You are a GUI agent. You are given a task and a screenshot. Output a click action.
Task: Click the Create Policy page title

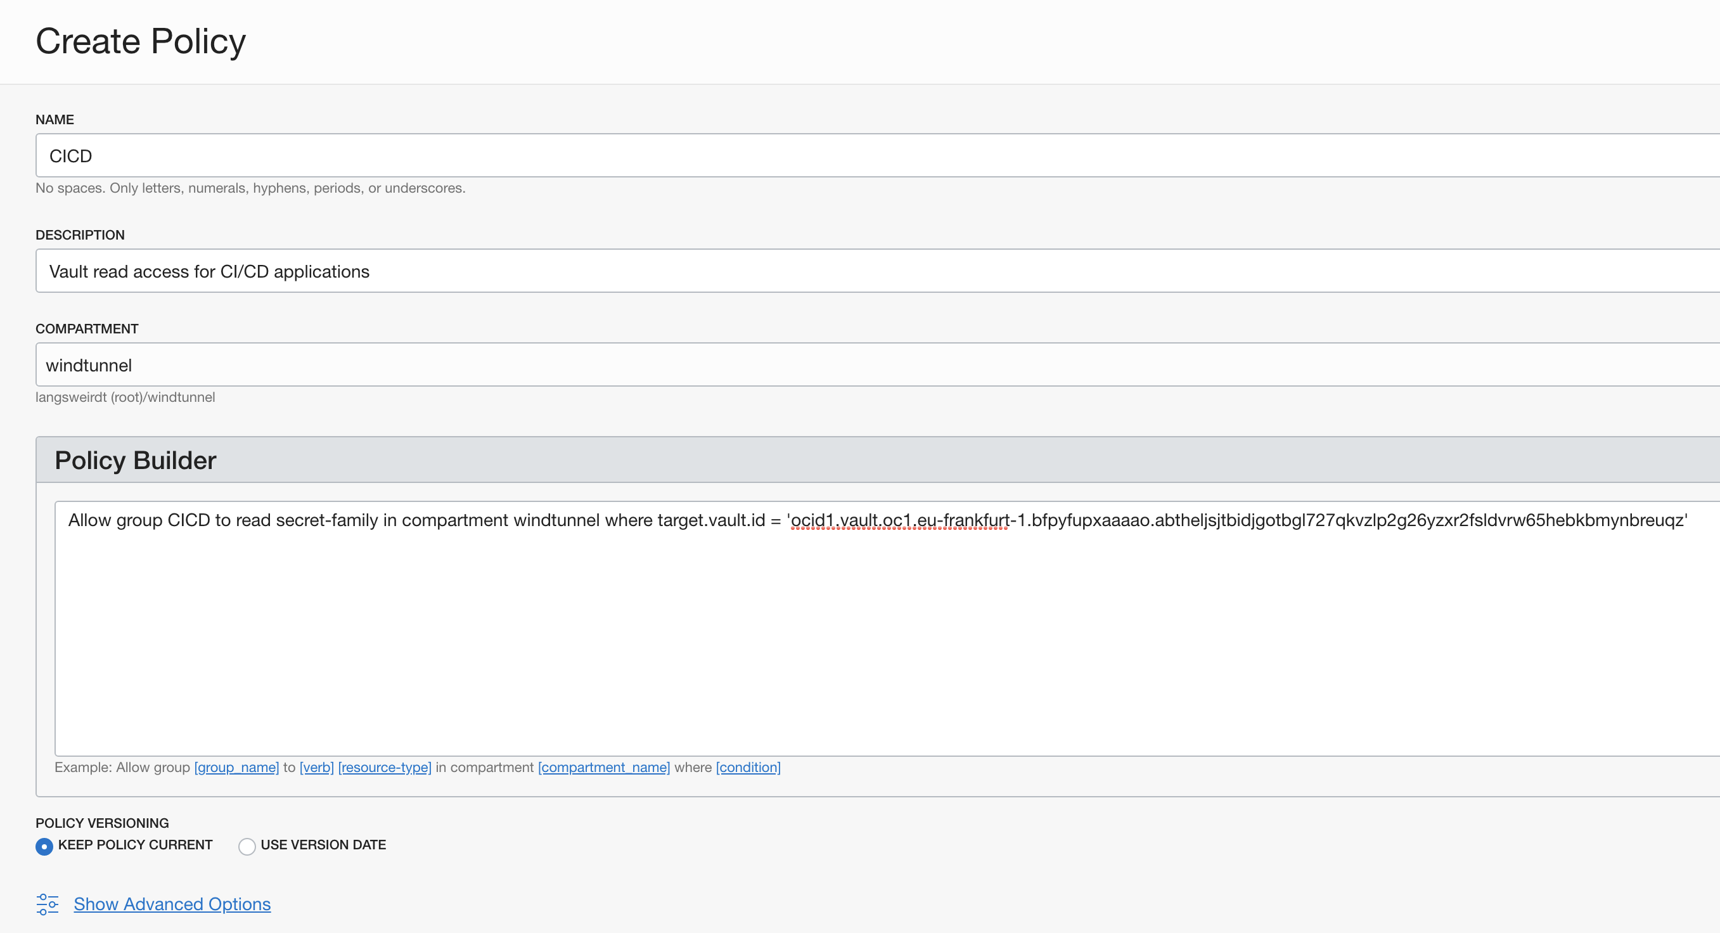(141, 41)
